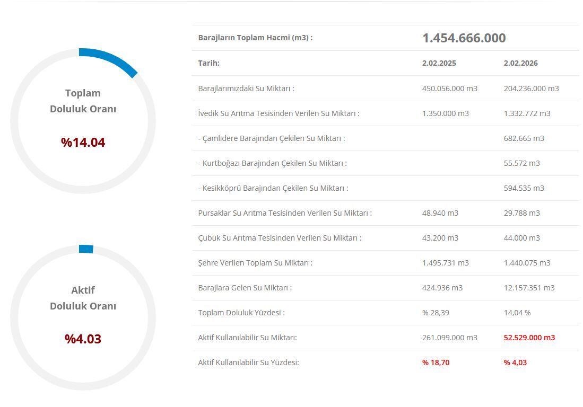
Task: Click the red 52.529.000 m3 value
Action: [x=529, y=338]
